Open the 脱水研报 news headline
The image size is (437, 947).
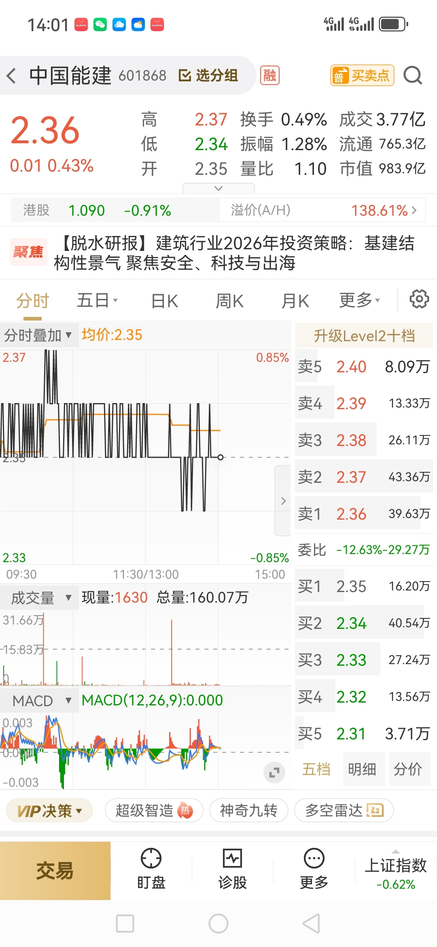[x=234, y=253]
